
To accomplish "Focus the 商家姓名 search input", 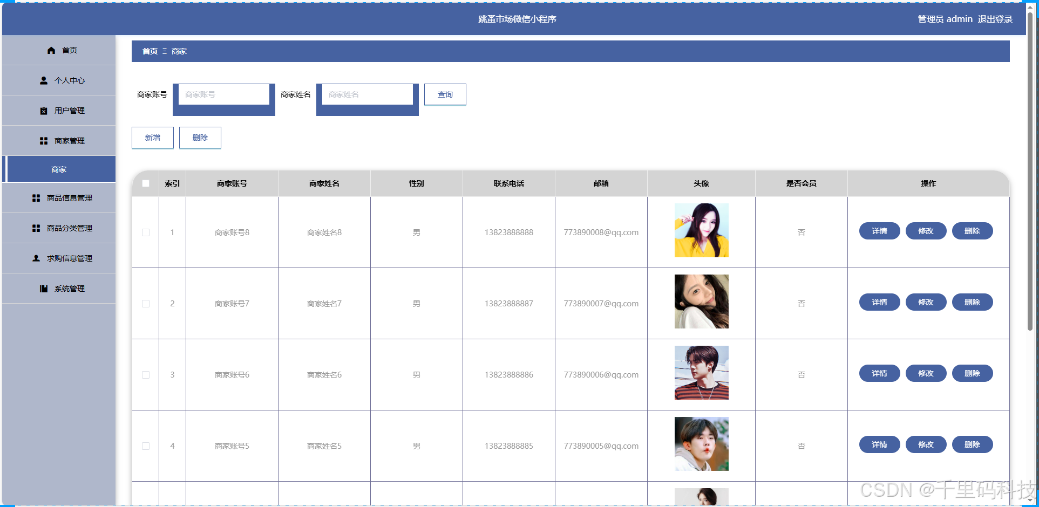I will coord(368,94).
